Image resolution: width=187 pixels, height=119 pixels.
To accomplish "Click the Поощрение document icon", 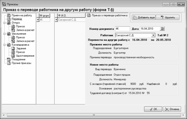I will 9,59.
